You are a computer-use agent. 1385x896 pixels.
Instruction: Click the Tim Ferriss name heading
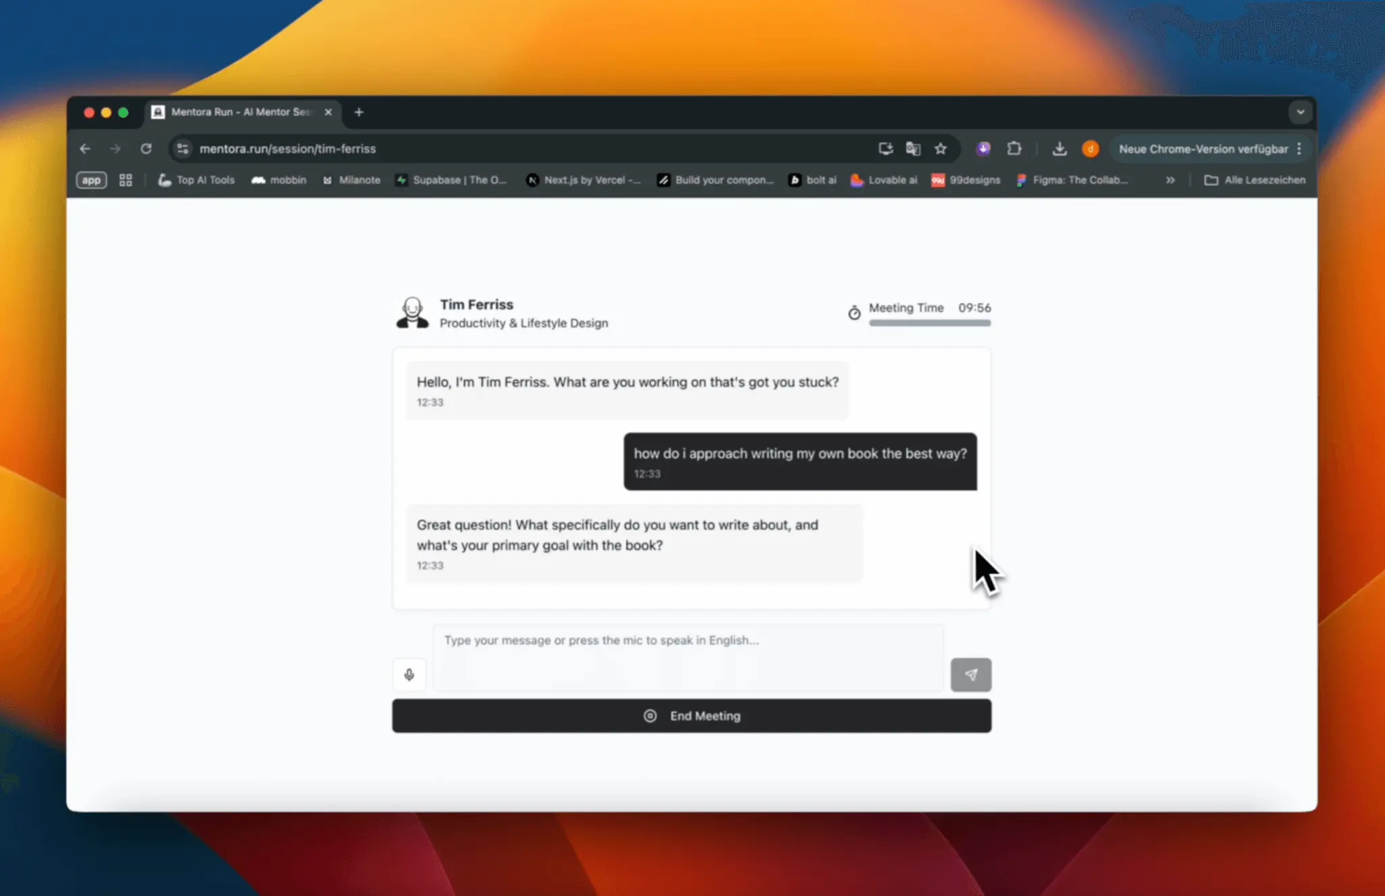pos(477,304)
